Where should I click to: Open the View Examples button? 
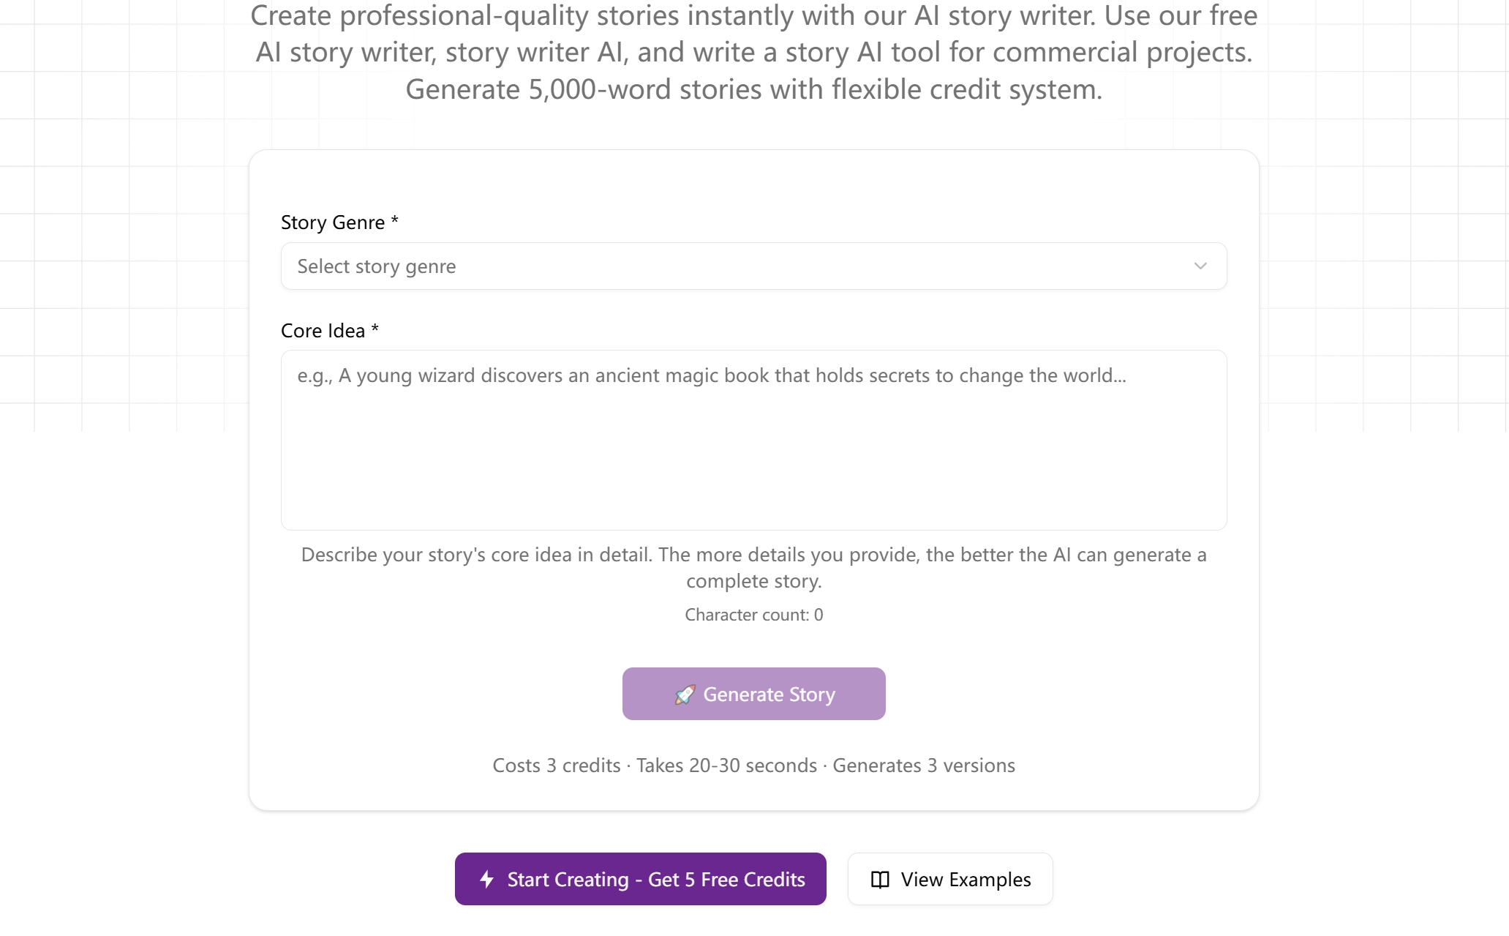949,879
